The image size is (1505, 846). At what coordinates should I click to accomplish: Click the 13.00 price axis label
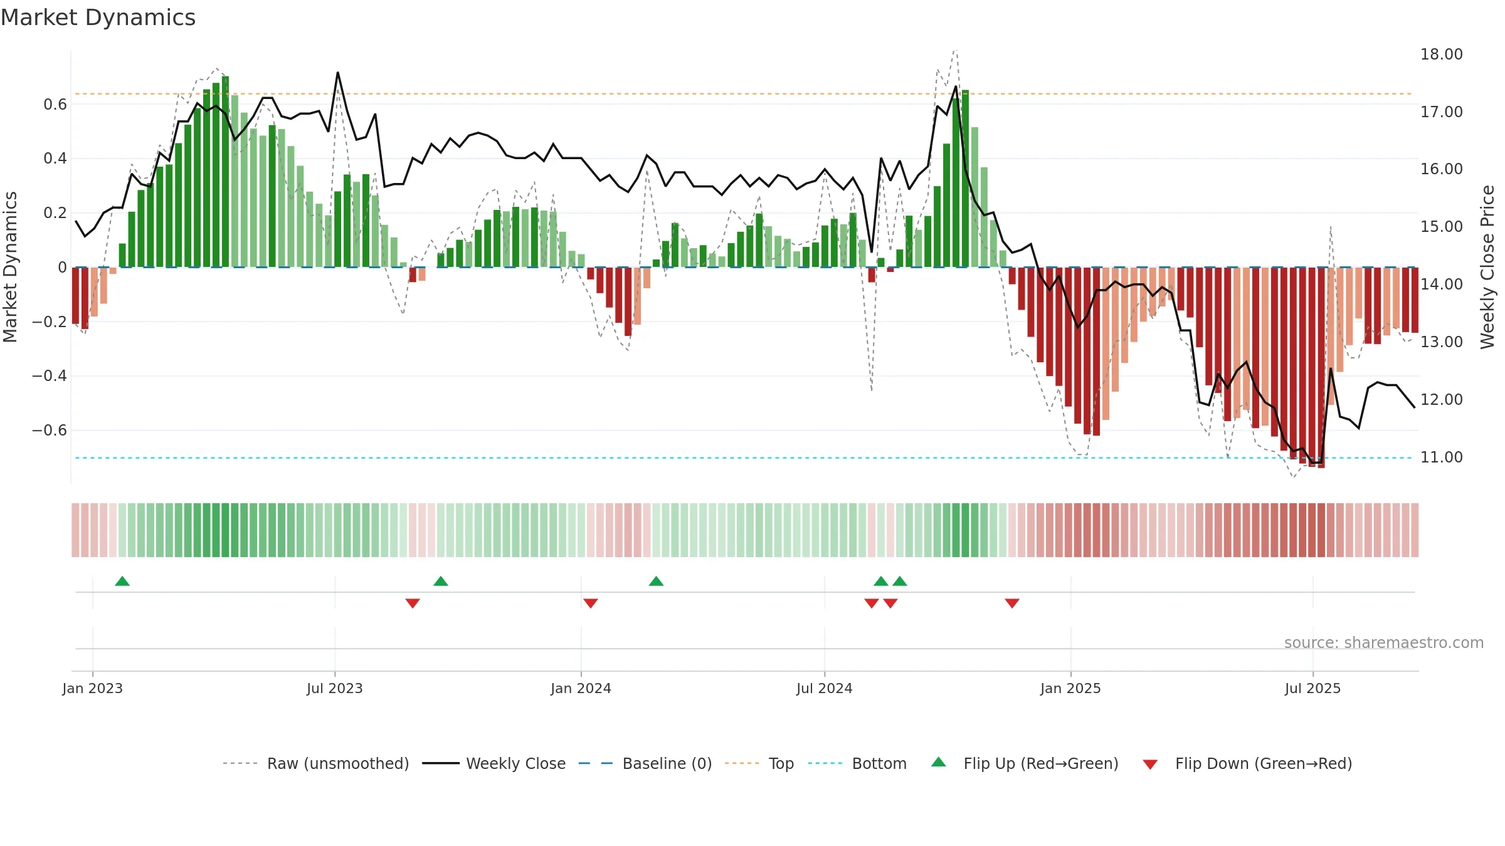[x=1442, y=342]
